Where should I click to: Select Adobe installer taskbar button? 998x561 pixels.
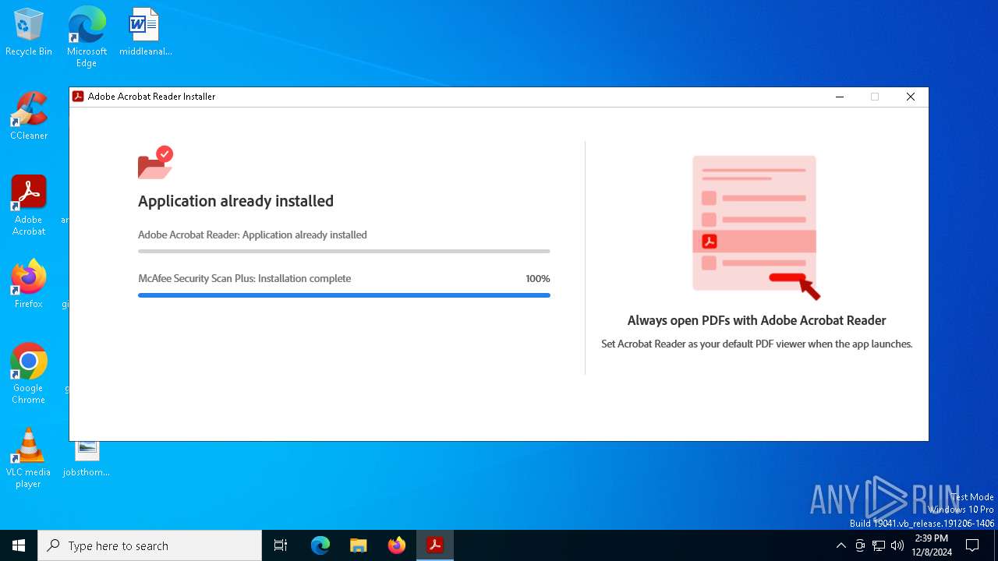[435, 545]
